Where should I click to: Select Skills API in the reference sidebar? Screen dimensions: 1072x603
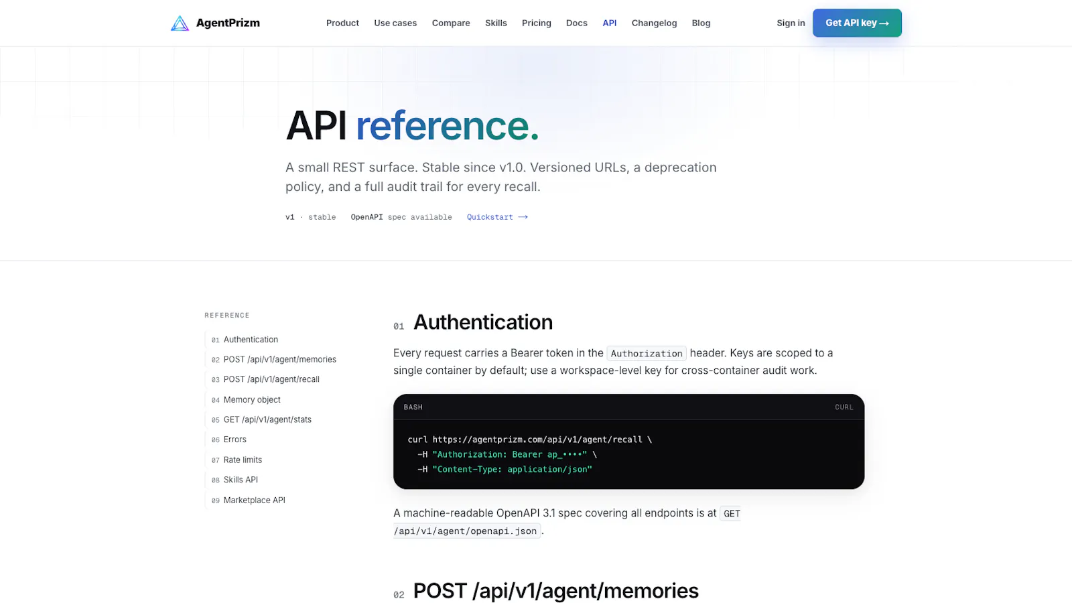click(234, 480)
